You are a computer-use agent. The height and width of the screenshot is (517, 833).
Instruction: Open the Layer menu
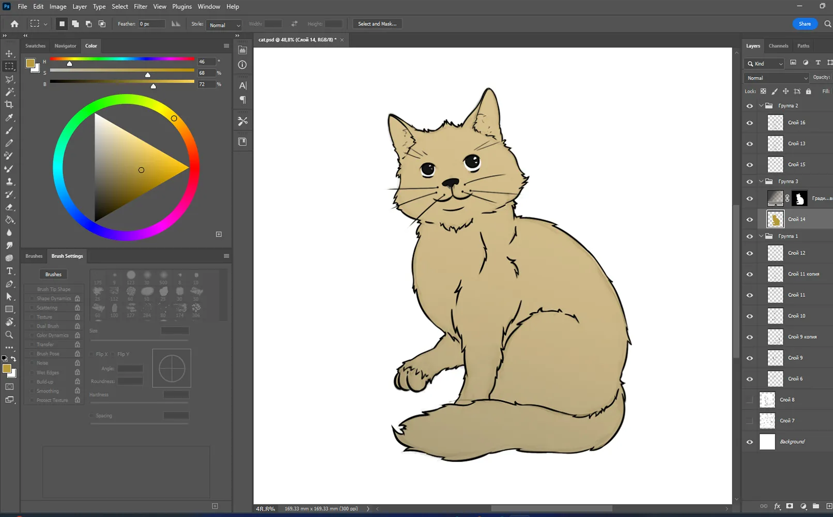click(80, 7)
